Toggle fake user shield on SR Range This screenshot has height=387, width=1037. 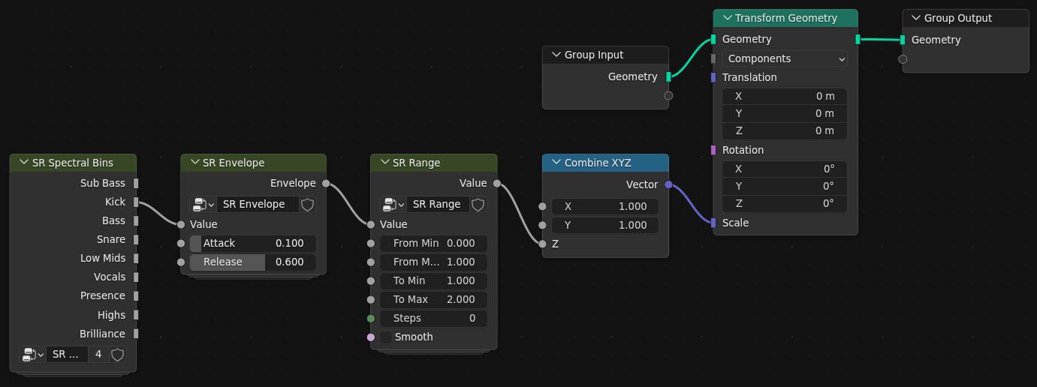478,204
